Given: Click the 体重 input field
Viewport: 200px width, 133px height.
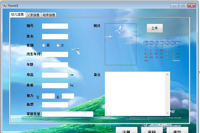Looking at the screenshot, I should tap(55, 86).
